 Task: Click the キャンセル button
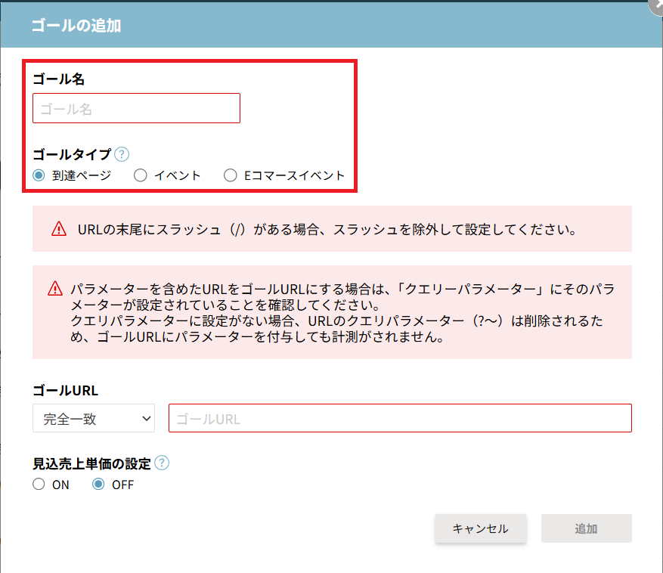click(x=481, y=528)
